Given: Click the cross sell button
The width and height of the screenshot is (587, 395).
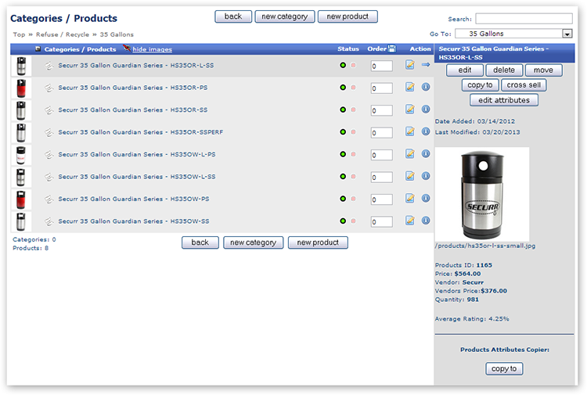Looking at the screenshot, I should [x=524, y=85].
